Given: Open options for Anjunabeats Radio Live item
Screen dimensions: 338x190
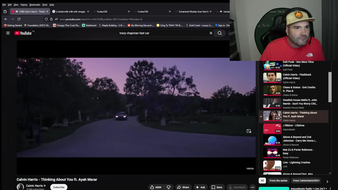Looking at the screenshot, I should [330, 189].
